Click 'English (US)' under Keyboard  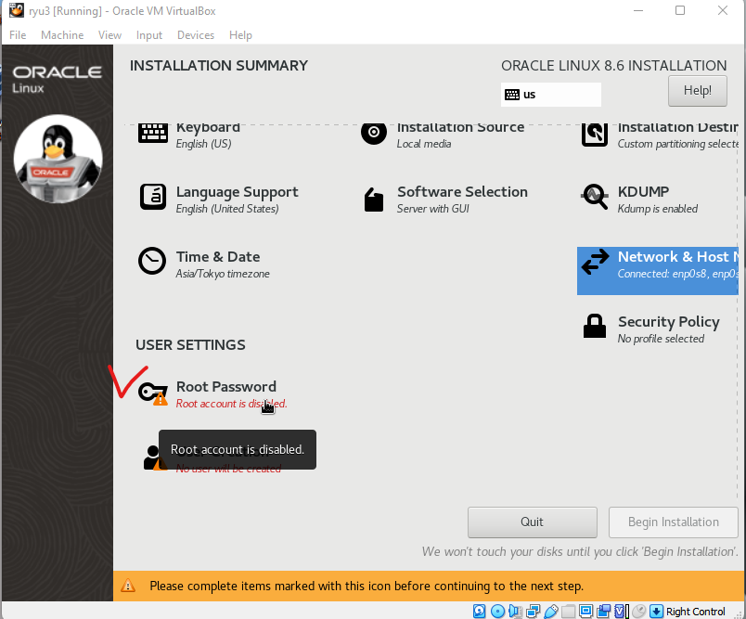coord(203,144)
